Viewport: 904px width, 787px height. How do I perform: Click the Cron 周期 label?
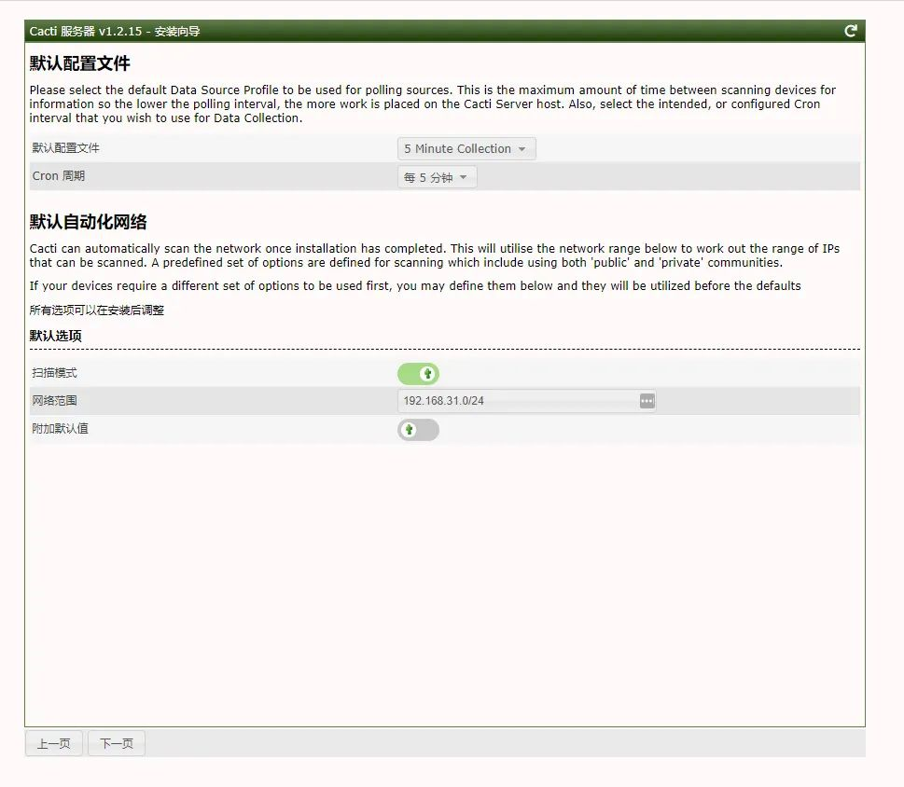(x=58, y=175)
